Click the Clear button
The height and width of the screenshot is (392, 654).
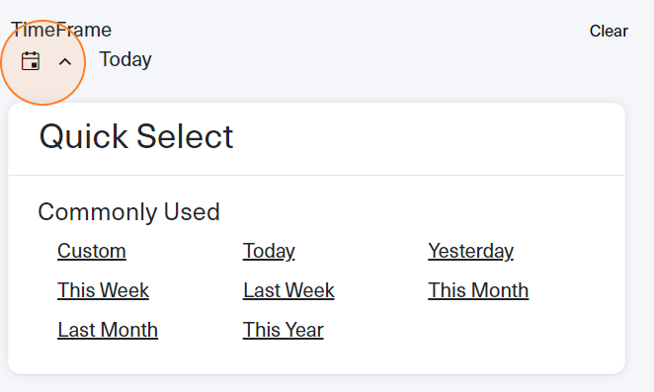[609, 31]
